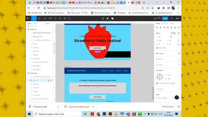Close the downloads bar
Viewport: 208px width, 117px height.
coord(179,107)
